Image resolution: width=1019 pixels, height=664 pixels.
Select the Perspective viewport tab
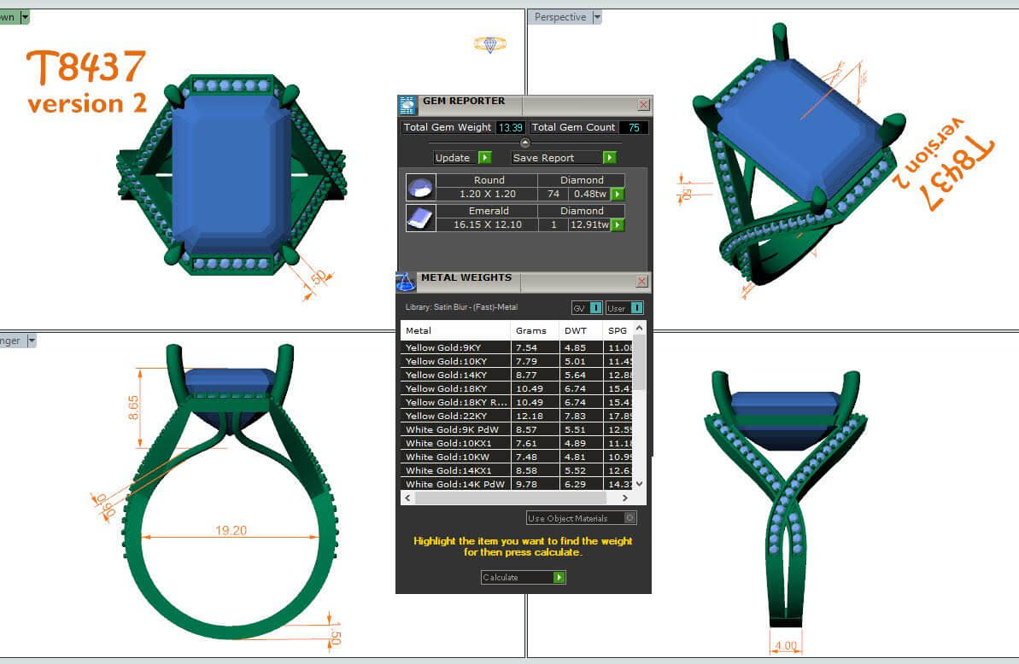560,17
